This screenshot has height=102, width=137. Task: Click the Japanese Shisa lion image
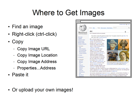[112, 56]
